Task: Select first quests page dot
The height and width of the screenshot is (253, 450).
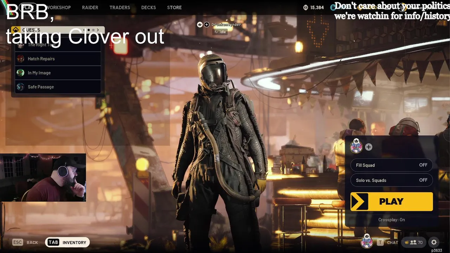Action: pyautogui.click(x=89, y=30)
